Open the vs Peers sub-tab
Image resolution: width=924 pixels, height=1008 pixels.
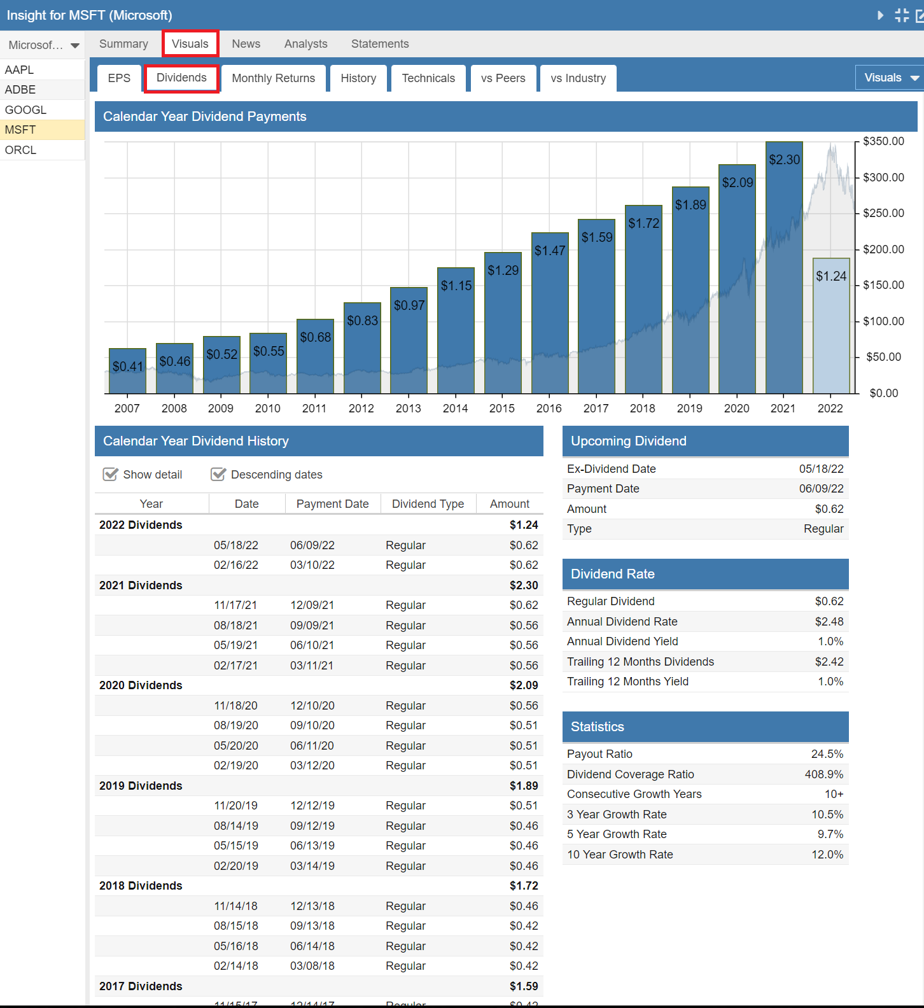click(503, 78)
